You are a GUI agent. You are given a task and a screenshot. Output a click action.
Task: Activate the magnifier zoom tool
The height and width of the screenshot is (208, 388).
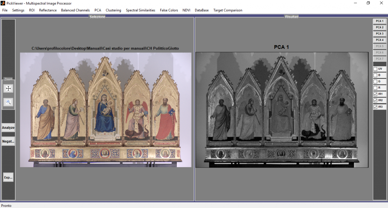click(x=8, y=102)
